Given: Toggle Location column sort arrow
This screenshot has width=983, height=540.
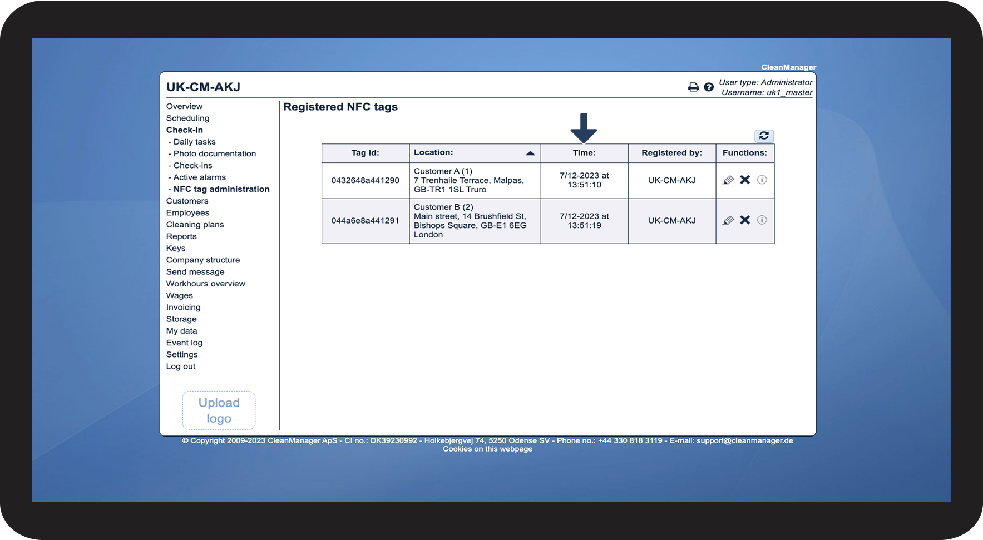Looking at the screenshot, I should 530,153.
